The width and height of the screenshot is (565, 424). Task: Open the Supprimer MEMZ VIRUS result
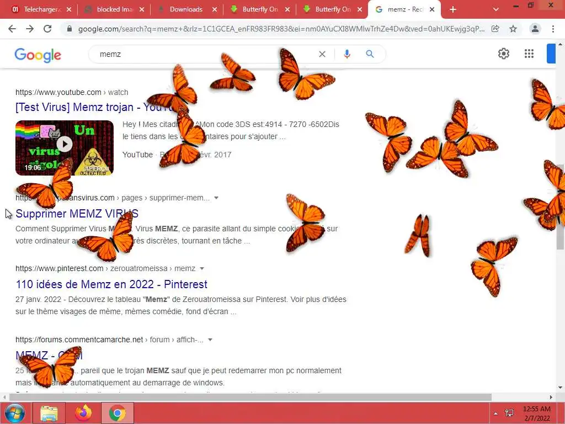point(77,214)
